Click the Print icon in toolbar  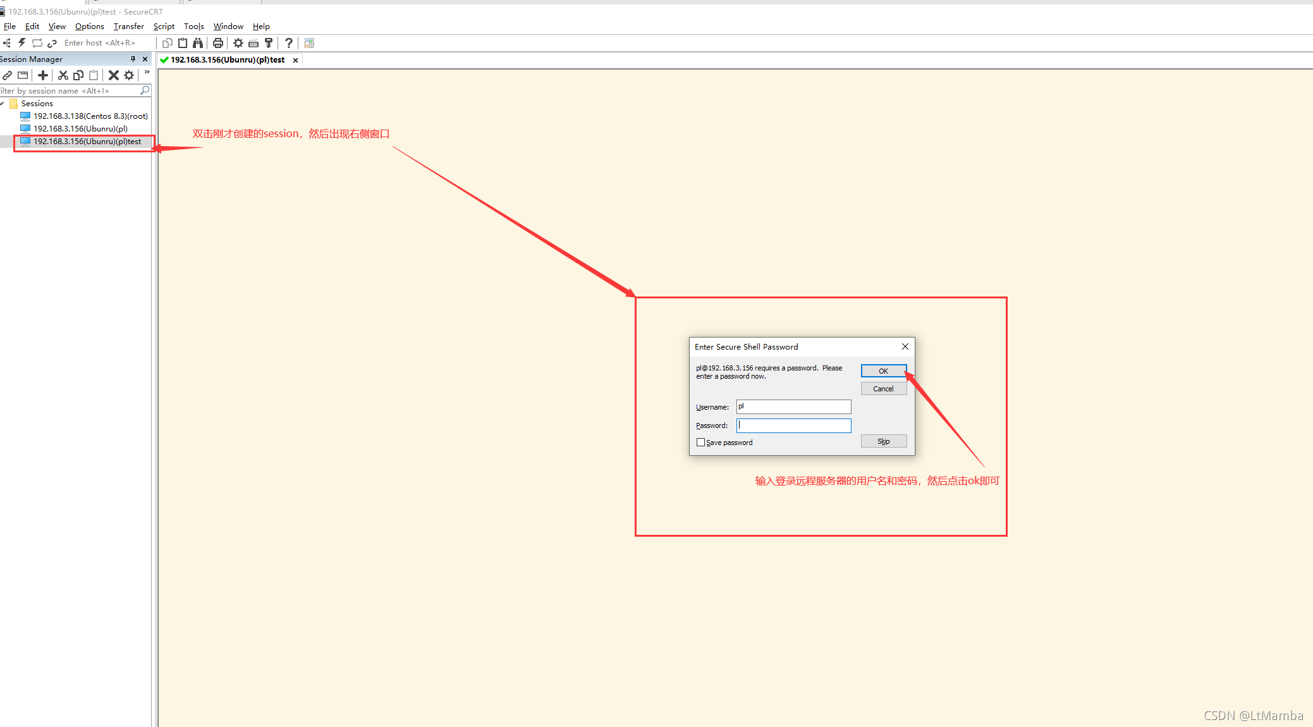(218, 43)
